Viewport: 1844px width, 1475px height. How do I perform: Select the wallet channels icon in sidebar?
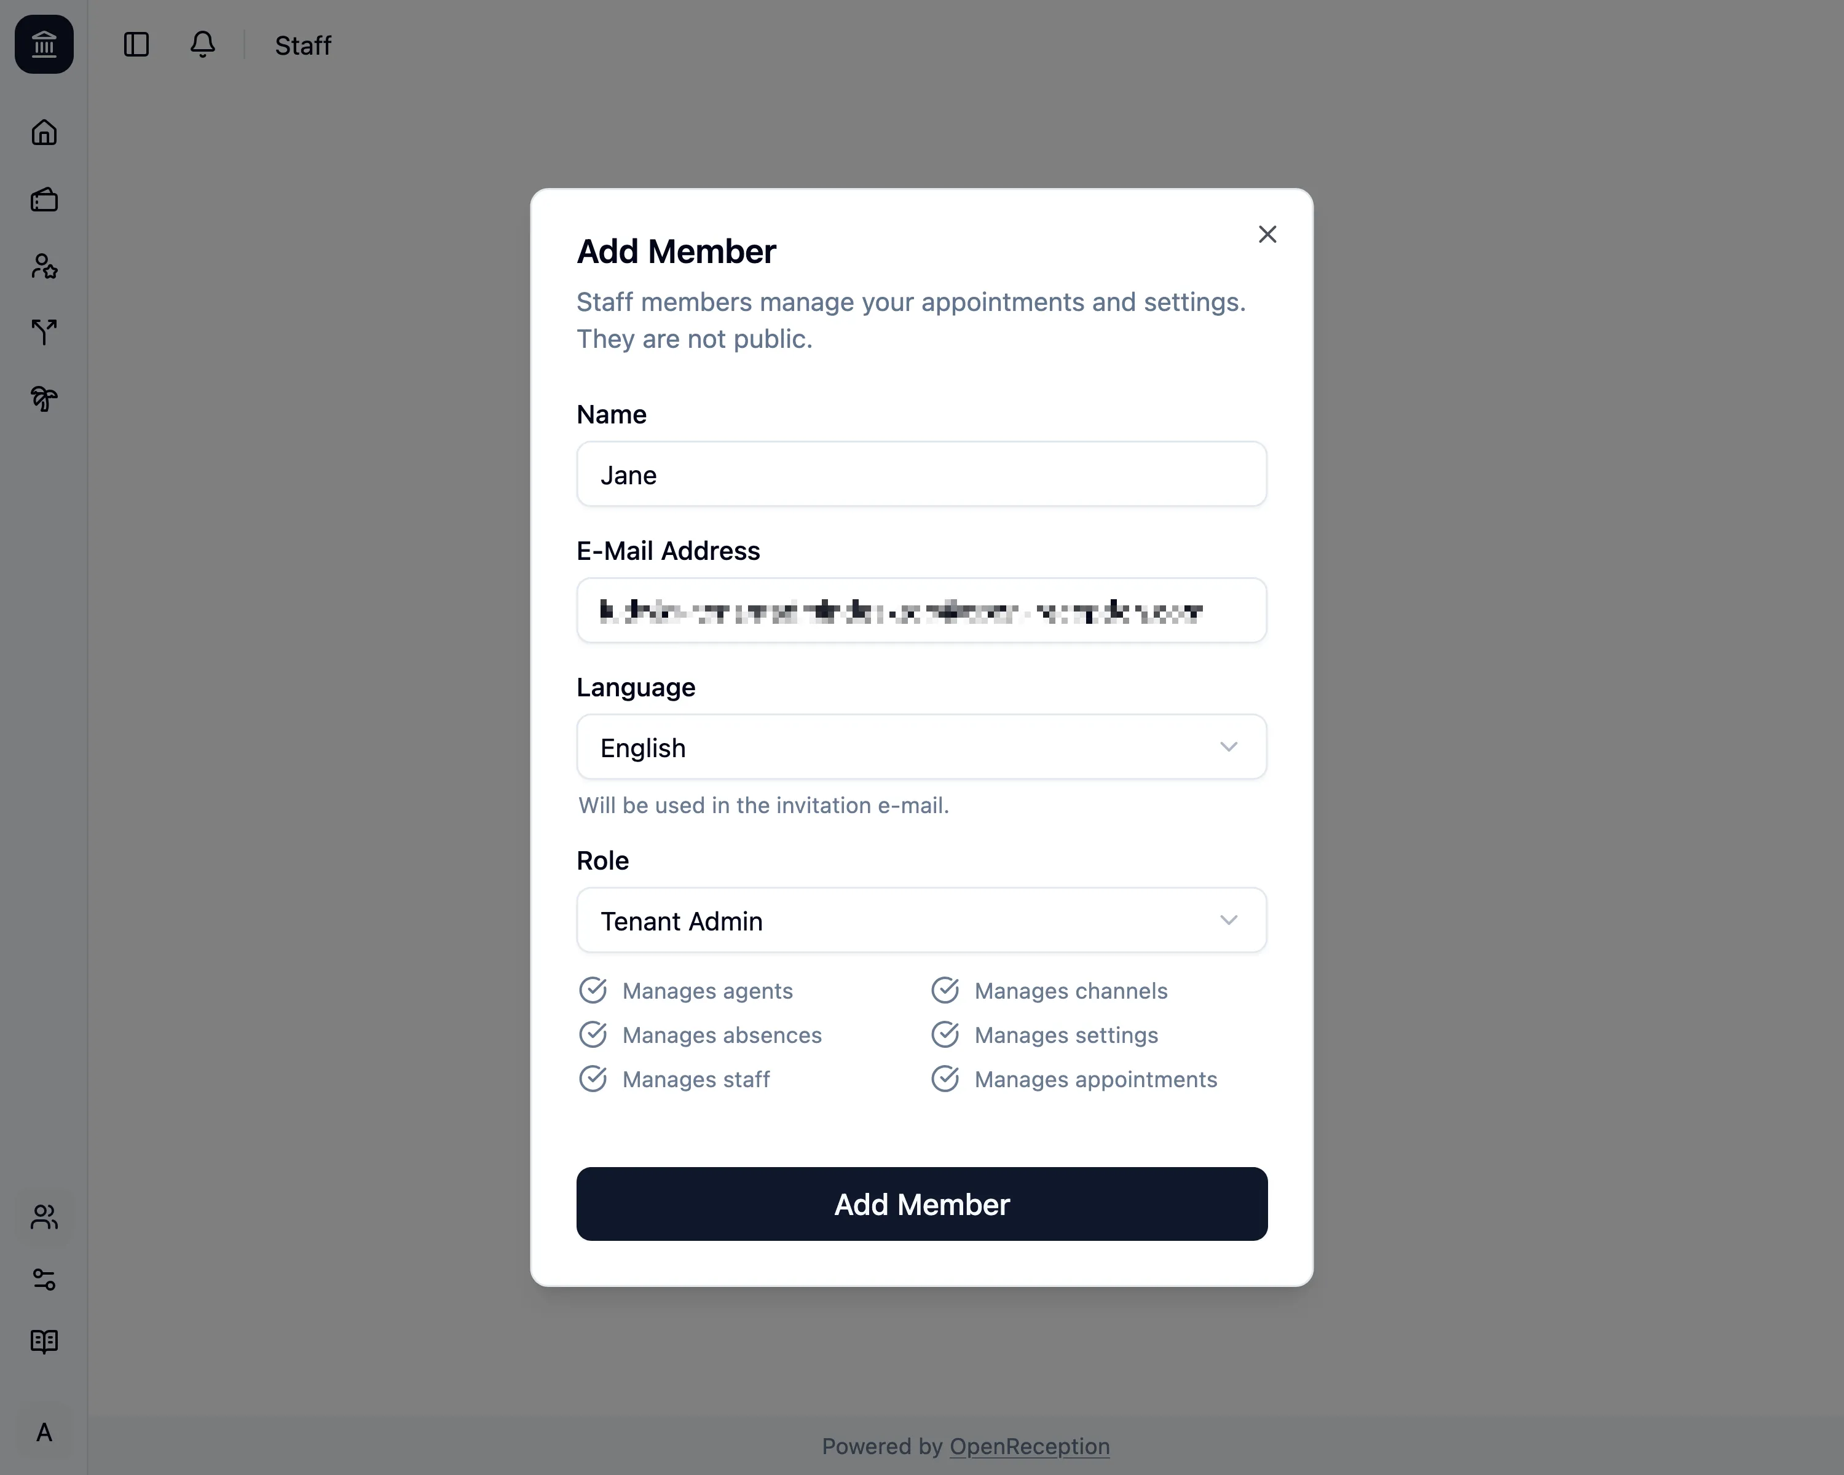point(44,199)
